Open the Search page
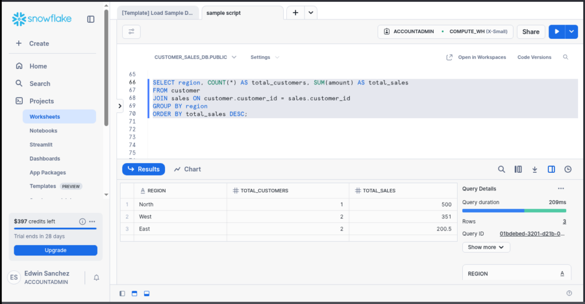The image size is (585, 304). tap(33, 84)
